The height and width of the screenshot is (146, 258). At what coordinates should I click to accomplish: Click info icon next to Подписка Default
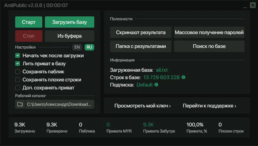(x=156, y=85)
